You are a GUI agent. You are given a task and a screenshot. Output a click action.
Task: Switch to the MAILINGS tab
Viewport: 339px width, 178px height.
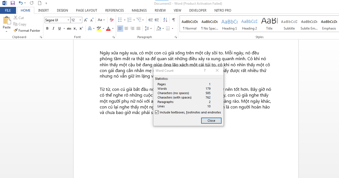coord(139,10)
